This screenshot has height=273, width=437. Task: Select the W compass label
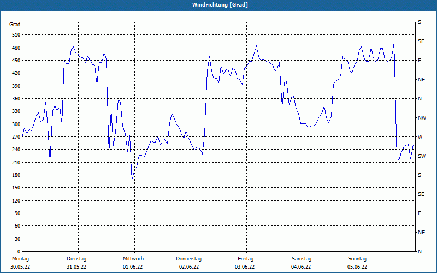tap(420, 137)
